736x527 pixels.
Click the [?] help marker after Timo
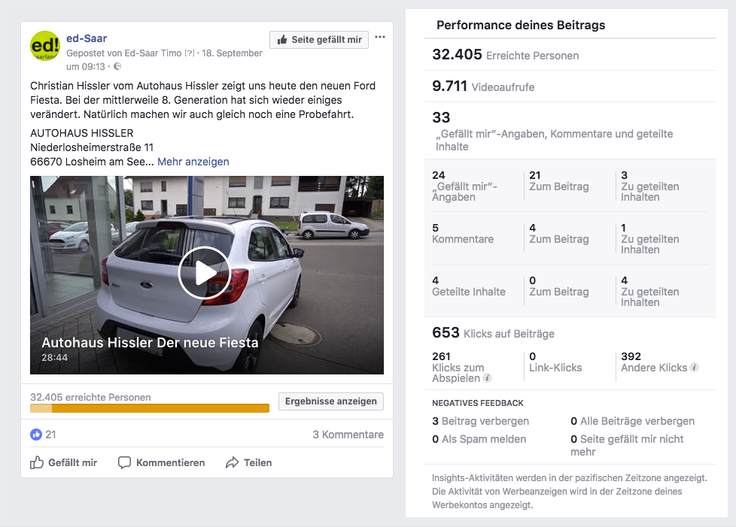tap(189, 53)
